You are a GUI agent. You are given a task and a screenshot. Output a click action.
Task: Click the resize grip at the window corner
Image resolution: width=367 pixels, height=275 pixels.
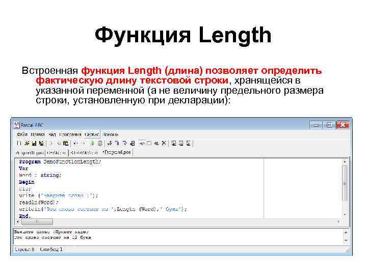pyautogui.click(x=348, y=251)
